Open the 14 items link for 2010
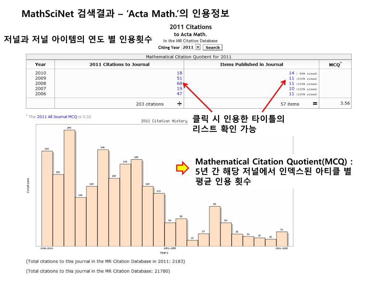 [292, 73]
